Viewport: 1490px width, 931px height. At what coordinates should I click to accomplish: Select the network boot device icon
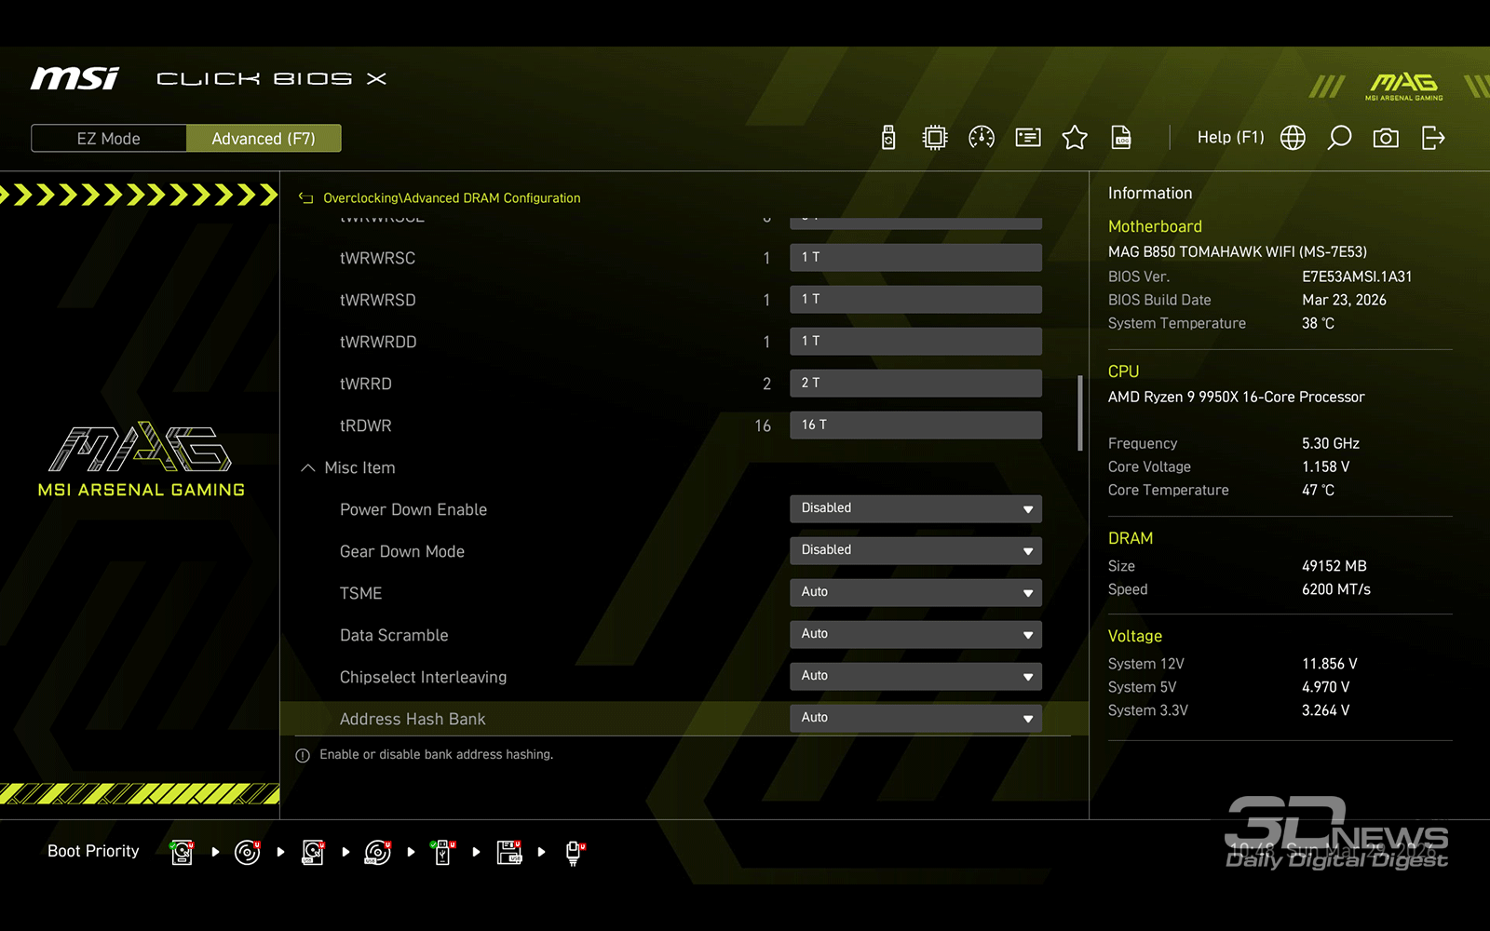tap(575, 852)
